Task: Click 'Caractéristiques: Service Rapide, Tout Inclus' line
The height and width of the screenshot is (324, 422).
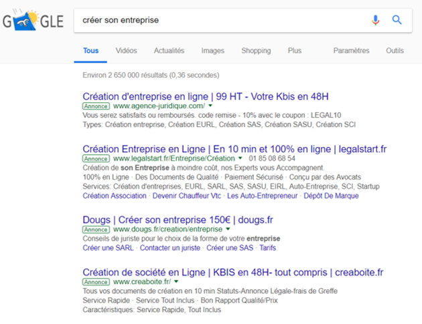Action: tap(152, 310)
